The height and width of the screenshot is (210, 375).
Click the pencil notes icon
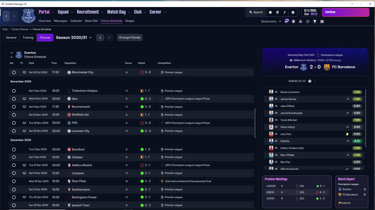(284, 12)
